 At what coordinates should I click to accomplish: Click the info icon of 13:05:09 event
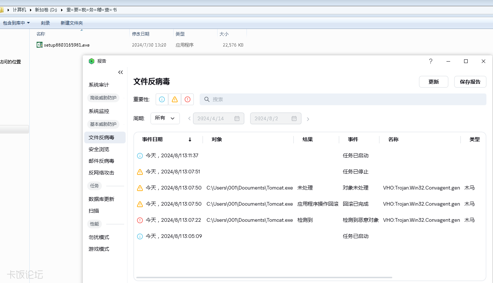click(x=140, y=236)
